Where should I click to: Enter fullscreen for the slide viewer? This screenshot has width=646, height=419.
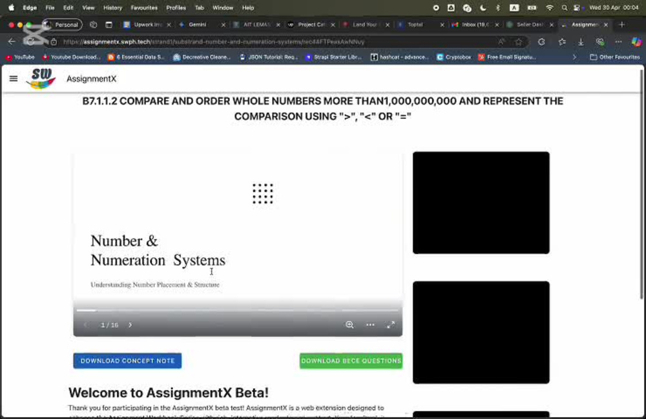(391, 325)
